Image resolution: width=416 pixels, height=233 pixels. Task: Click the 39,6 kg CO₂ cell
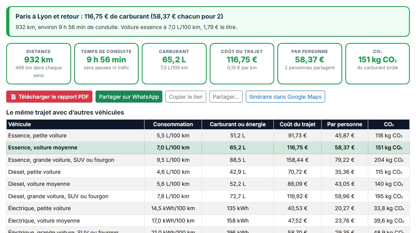coord(389,221)
